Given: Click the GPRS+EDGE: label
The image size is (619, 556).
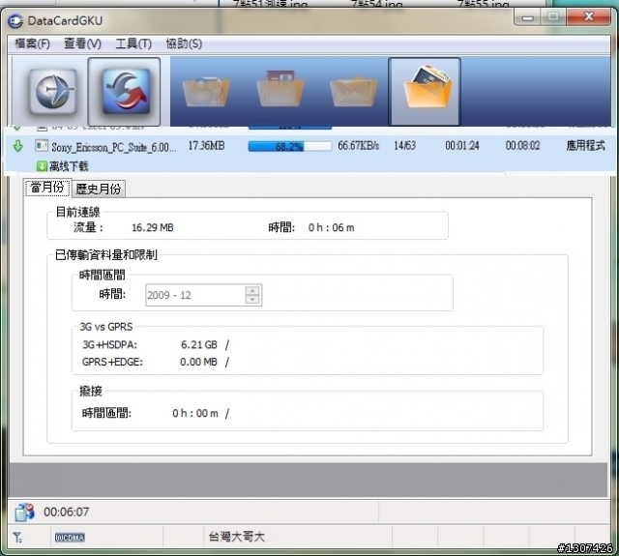Looking at the screenshot, I should [x=112, y=362].
